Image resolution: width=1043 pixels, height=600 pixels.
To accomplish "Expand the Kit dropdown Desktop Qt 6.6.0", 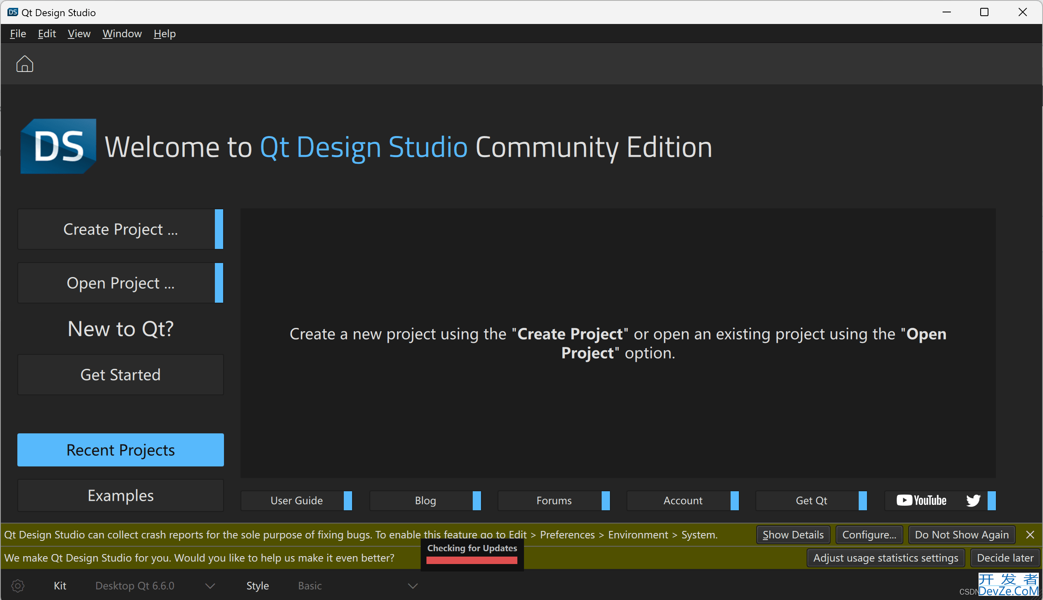I will [155, 586].
